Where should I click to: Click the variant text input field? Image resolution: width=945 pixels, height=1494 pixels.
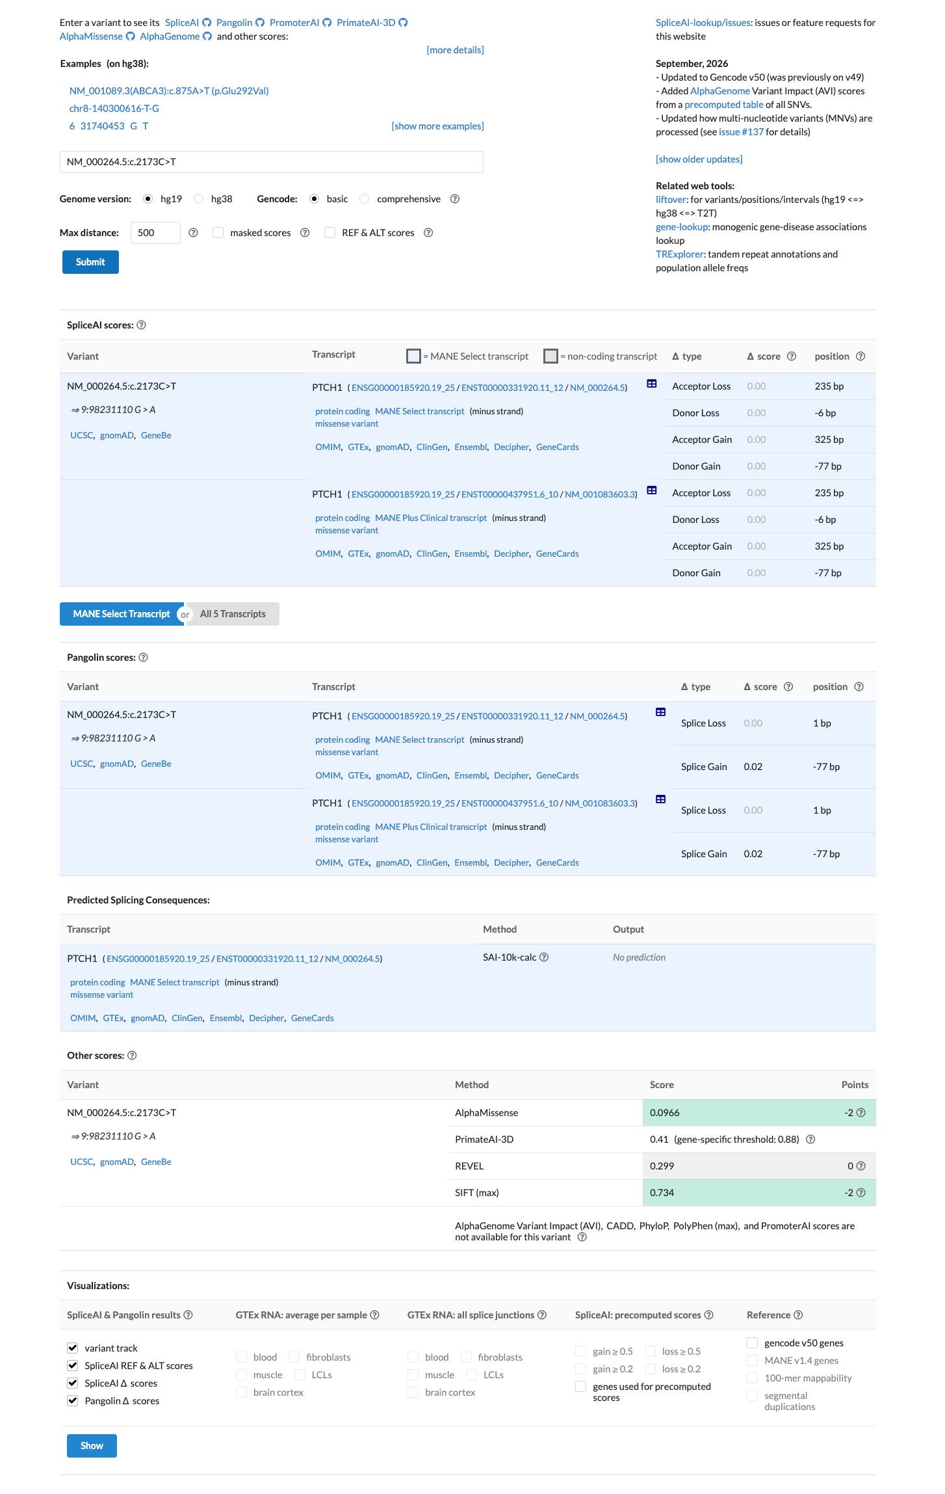click(272, 162)
